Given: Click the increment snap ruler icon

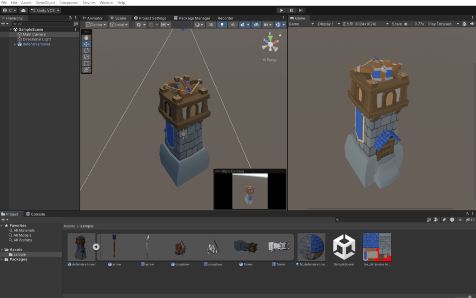Looking at the screenshot, I should pos(165,25).
